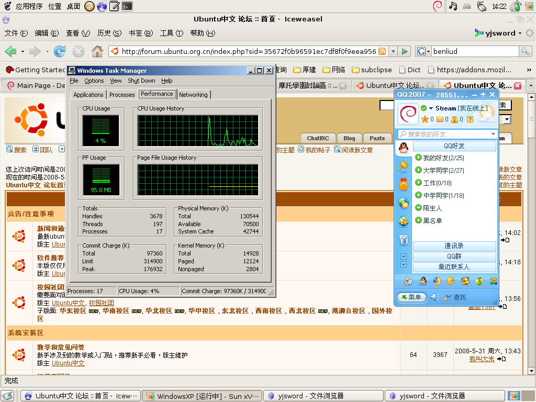Image resolution: width=536 pixels, height=402 pixels.
Task: Click the browser Back arrow button
Action: tap(10, 52)
